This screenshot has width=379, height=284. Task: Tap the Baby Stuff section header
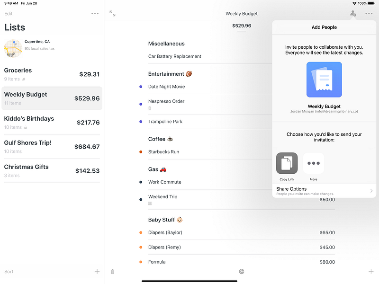pos(165,220)
